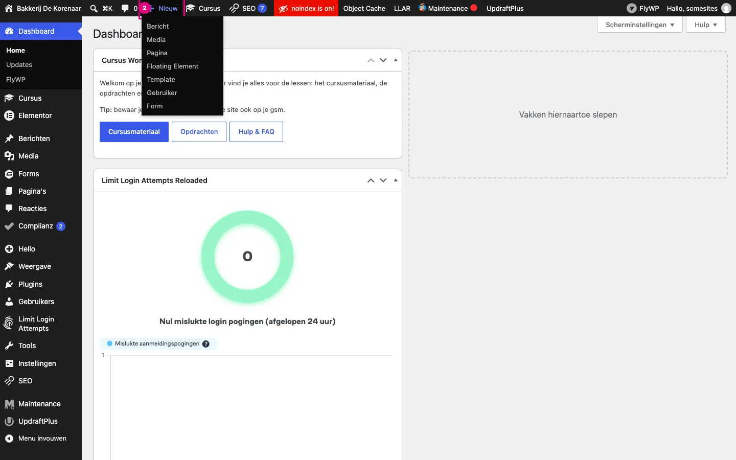736x460 pixels.
Task: Click Object Cache in admin bar
Action: [x=364, y=8]
